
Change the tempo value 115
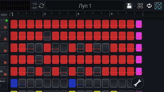click(x=35, y=4)
